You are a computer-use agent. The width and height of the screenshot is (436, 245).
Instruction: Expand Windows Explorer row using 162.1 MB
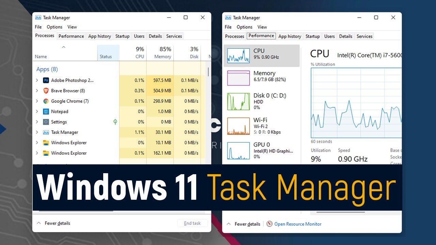pos(37,153)
